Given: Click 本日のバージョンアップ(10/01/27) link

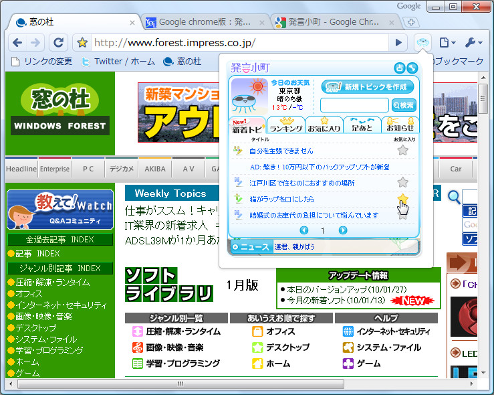Looking at the screenshot, I should 346,289.
